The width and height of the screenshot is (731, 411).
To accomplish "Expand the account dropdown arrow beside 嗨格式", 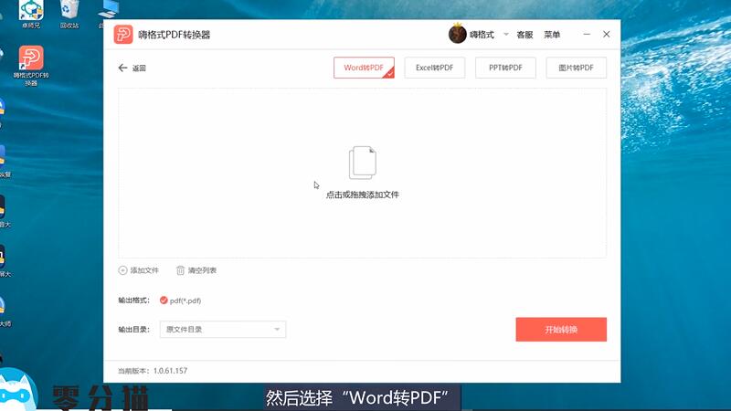I will pyautogui.click(x=505, y=34).
